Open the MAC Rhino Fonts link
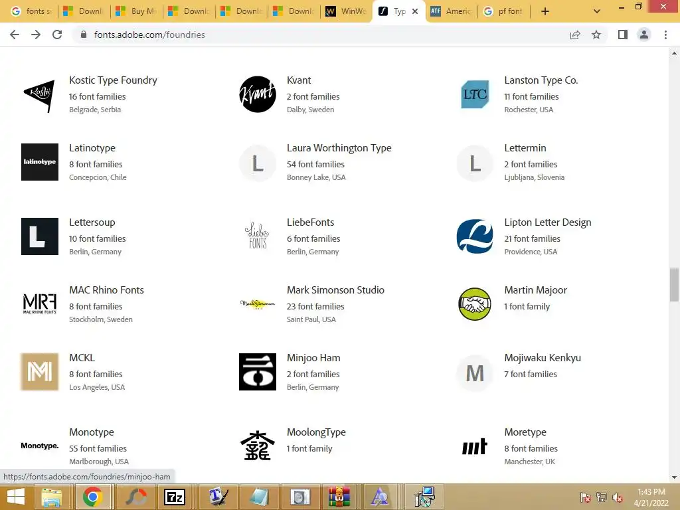This screenshot has height=510, width=680. pyautogui.click(x=106, y=290)
